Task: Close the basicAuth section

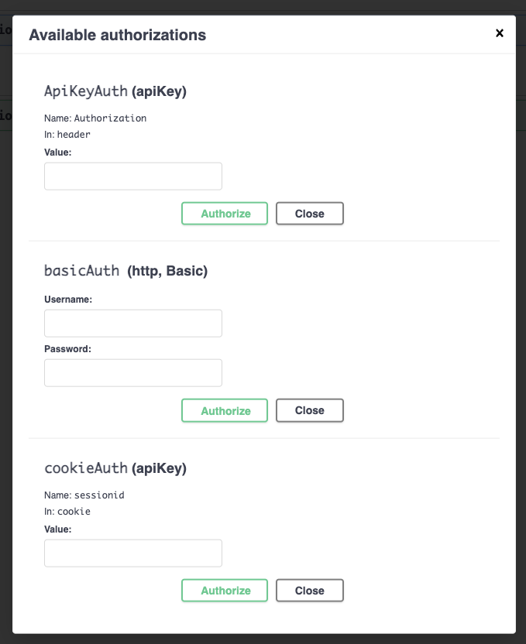Action: pos(309,410)
